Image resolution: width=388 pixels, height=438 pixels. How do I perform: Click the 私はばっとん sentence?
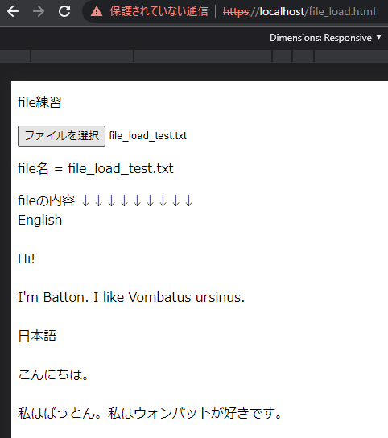pyautogui.click(x=150, y=413)
